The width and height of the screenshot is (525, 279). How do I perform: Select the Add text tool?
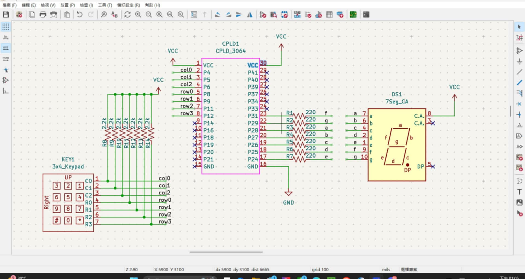click(x=519, y=192)
